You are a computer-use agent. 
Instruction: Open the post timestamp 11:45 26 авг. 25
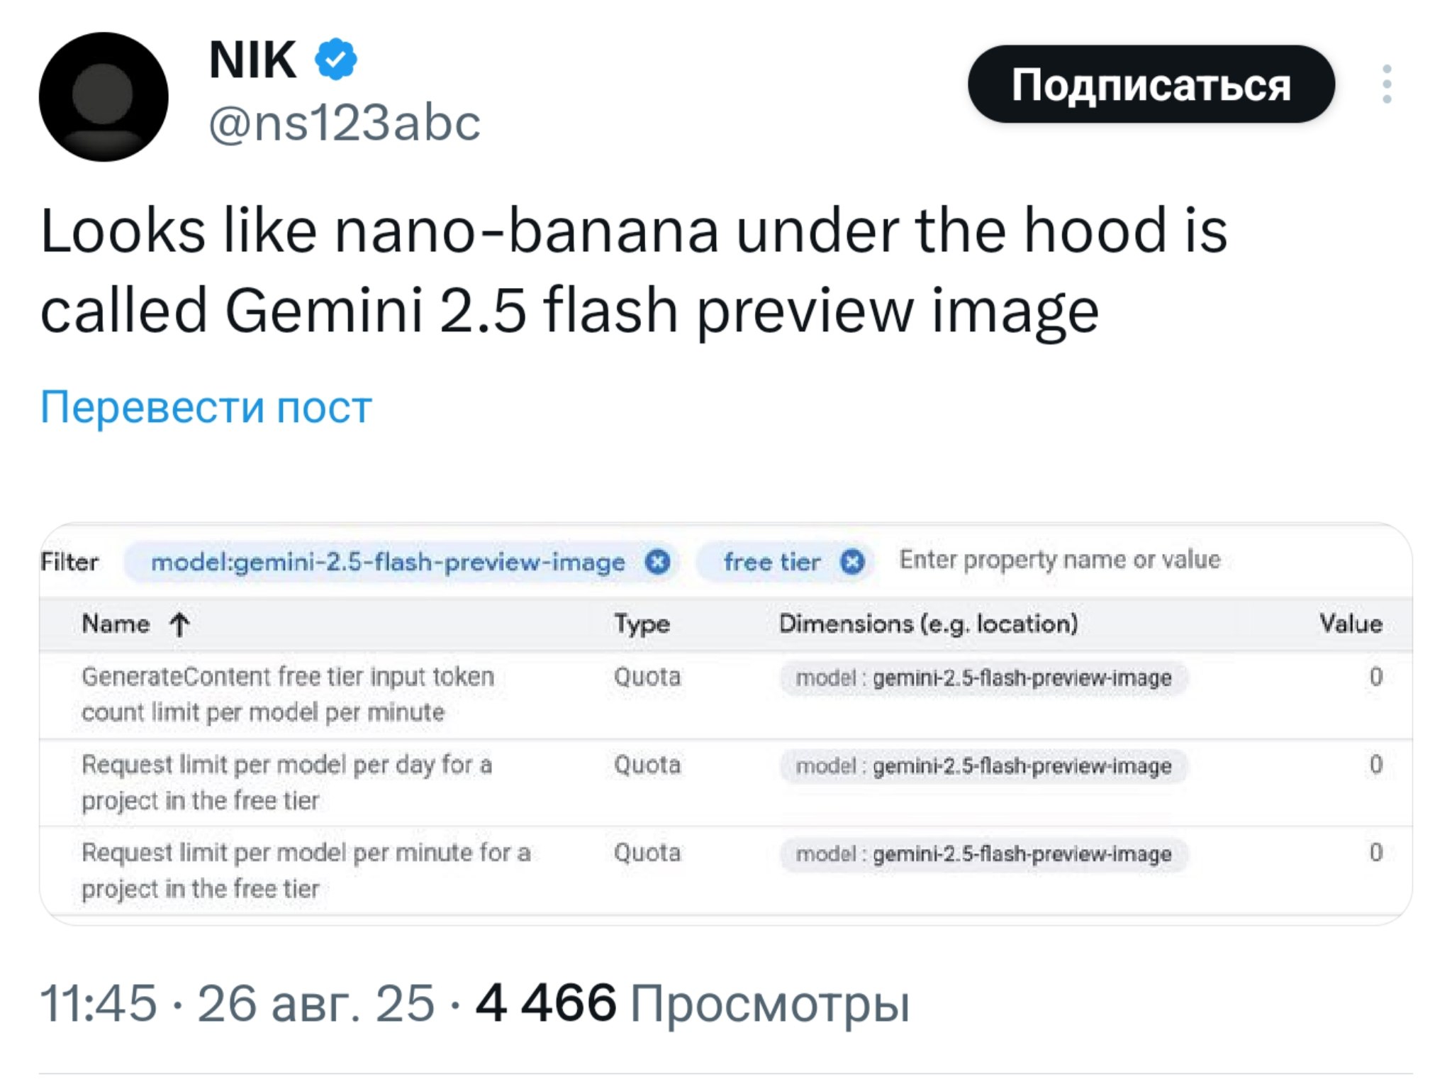(237, 1003)
